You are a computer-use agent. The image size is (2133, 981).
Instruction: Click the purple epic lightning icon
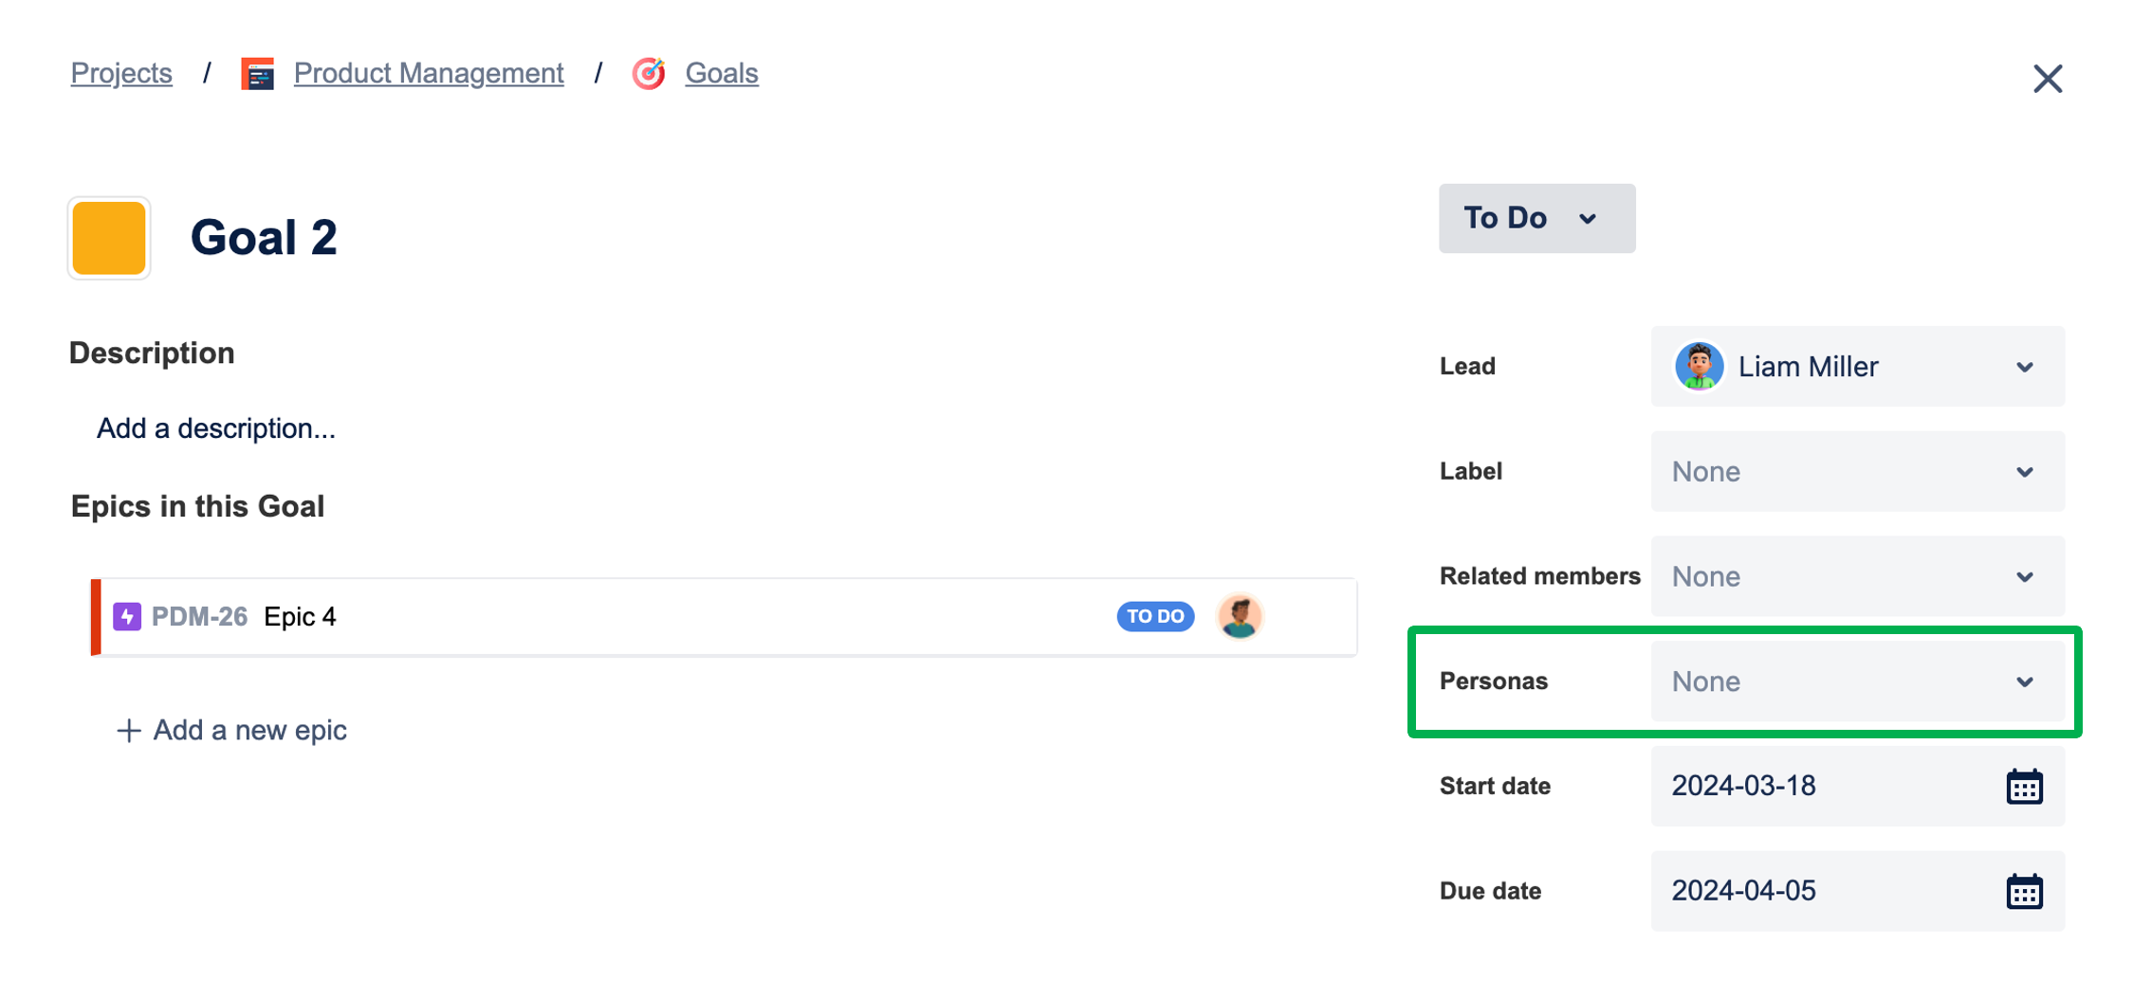pos(127,616)
